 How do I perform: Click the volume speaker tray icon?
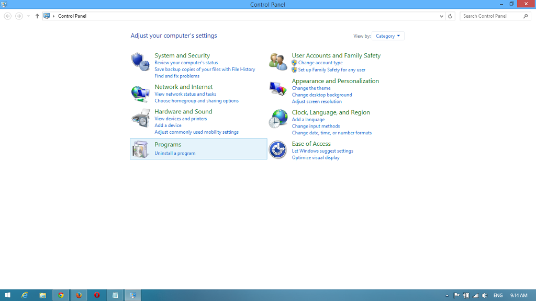pos(485,295)
